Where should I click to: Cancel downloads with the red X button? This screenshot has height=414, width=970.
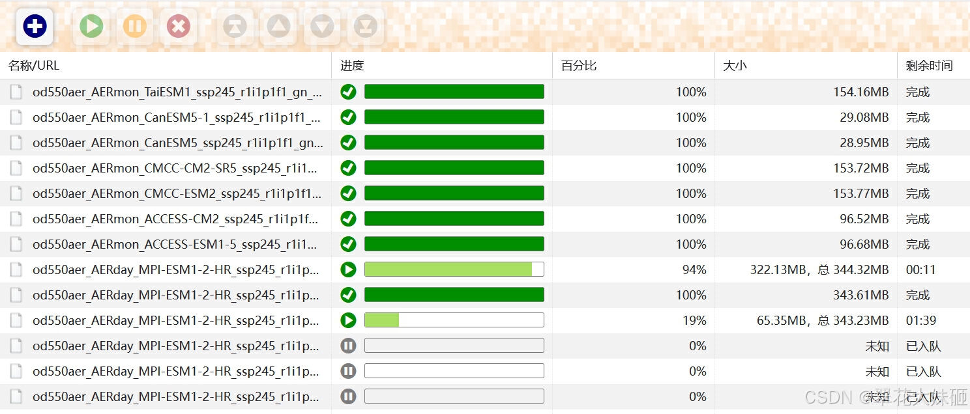(179, 27)
